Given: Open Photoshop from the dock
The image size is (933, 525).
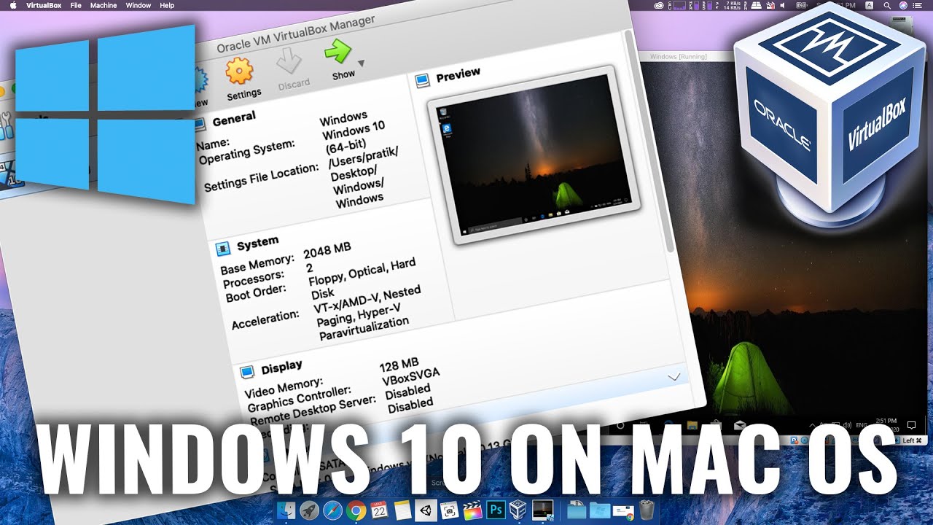Looking at the screenshot, I should 496,510.
